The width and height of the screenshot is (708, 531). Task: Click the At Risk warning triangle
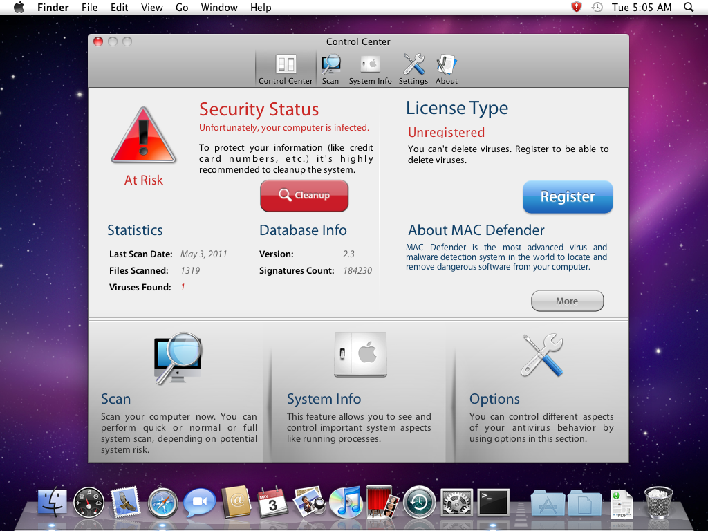tap(144, 136)
